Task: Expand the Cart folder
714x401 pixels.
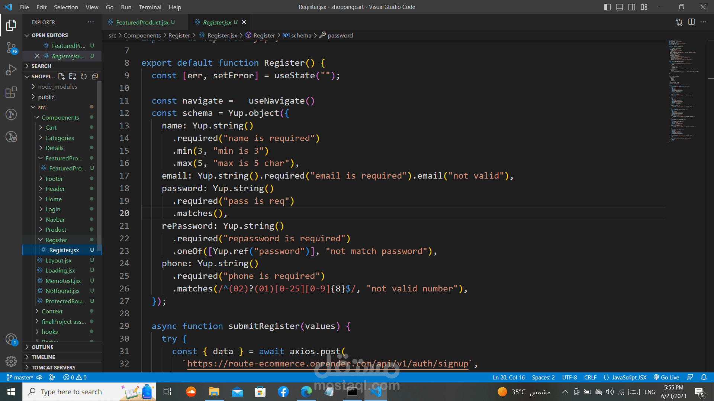Action: click(51, 127)
